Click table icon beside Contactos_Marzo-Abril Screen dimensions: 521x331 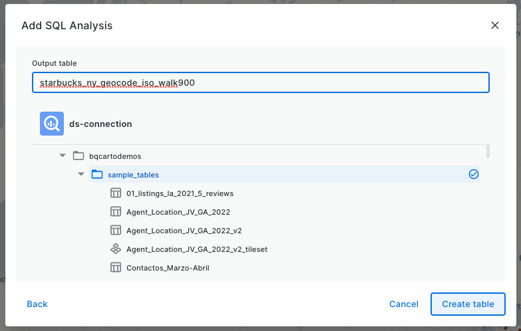coord(115,268)
